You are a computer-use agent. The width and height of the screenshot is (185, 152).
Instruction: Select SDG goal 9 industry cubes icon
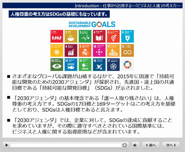coord(85,50)
